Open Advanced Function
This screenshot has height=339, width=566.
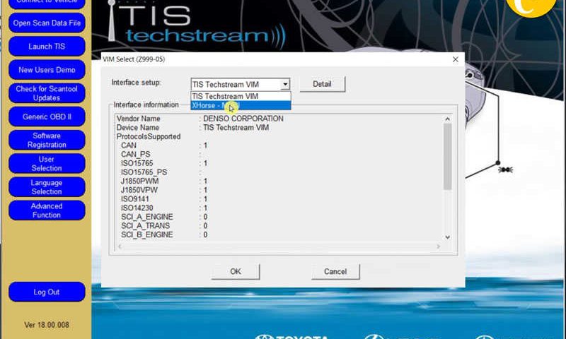(47, 210)
